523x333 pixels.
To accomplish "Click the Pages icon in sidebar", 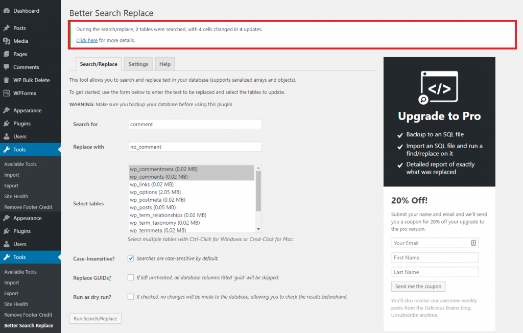I will [6, 54].
